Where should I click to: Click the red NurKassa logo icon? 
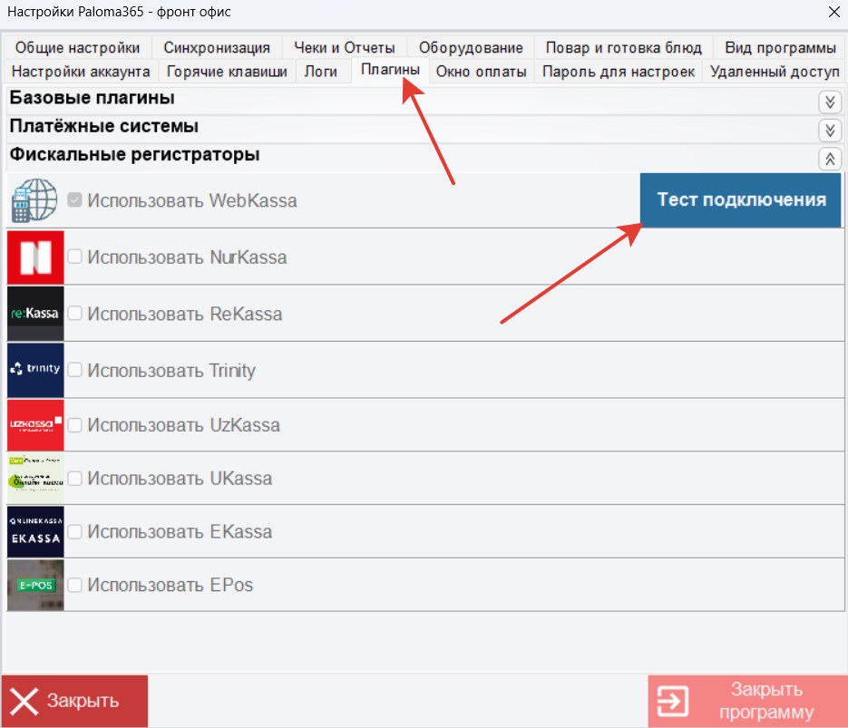tap(35, 257)
